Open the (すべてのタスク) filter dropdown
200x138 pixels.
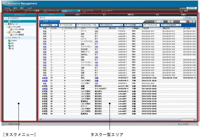(x=111, y=25)
